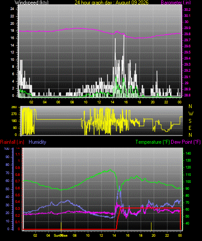Click the W compass direction label
The image size is (202, 241).
[191, 114]
